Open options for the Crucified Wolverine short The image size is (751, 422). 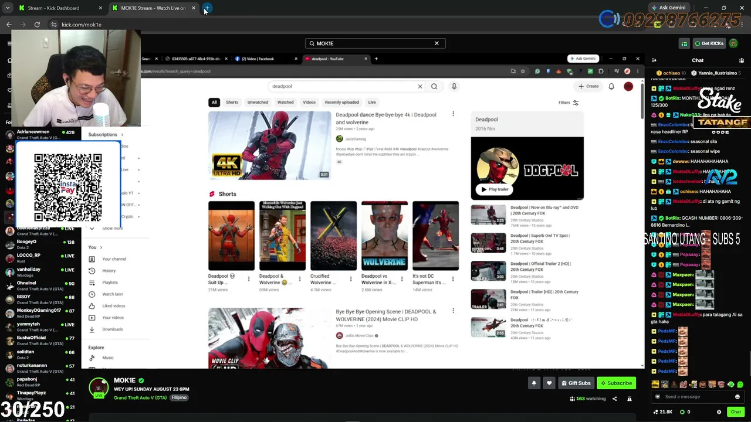point(350,279)
